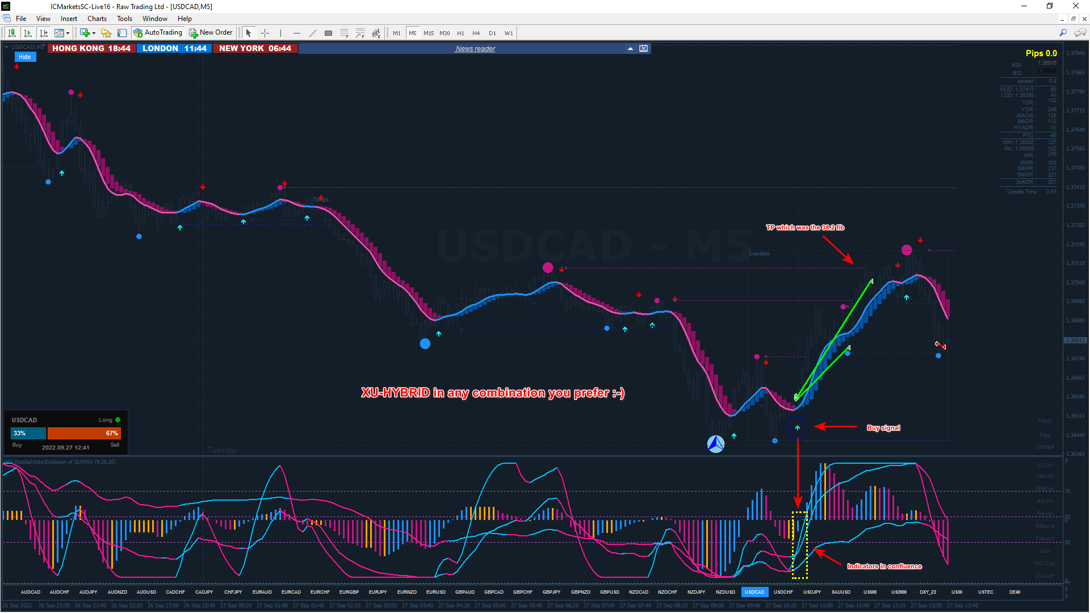Open the Insert menu
Screen dimensions: 1090x613
click(69, 19)
